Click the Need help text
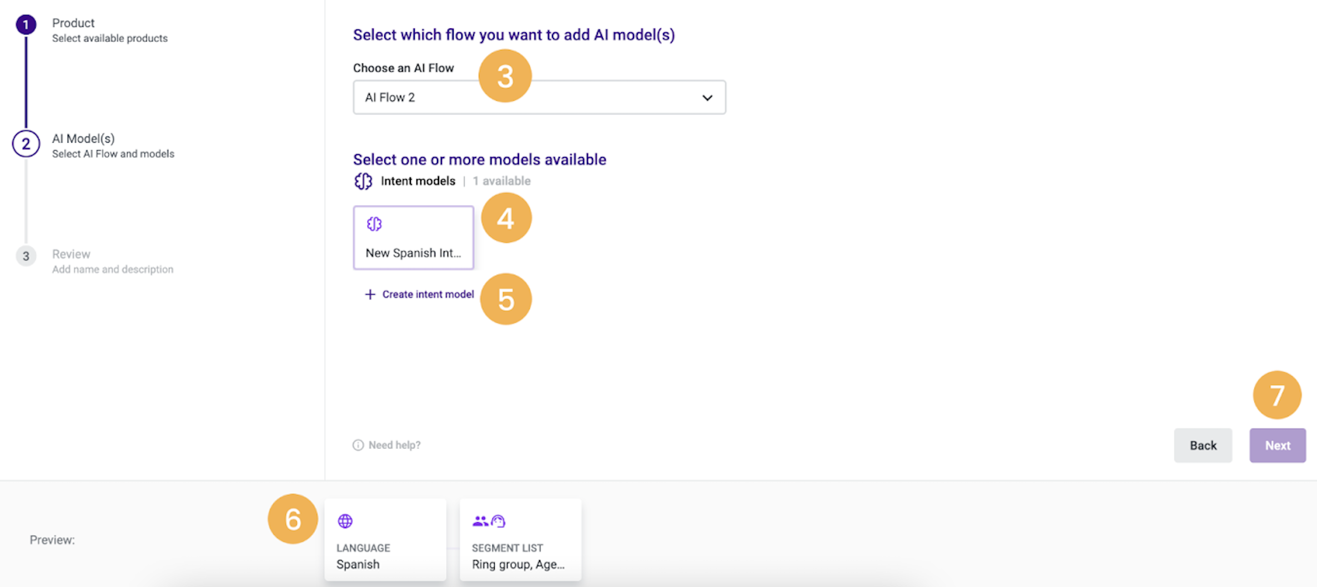The height and width of the screenshot is (587, 1317). tap(394, 445)
